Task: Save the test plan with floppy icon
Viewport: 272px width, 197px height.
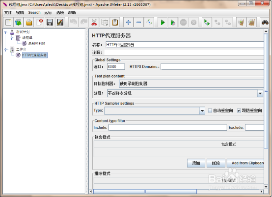Action: coord(50,23)
